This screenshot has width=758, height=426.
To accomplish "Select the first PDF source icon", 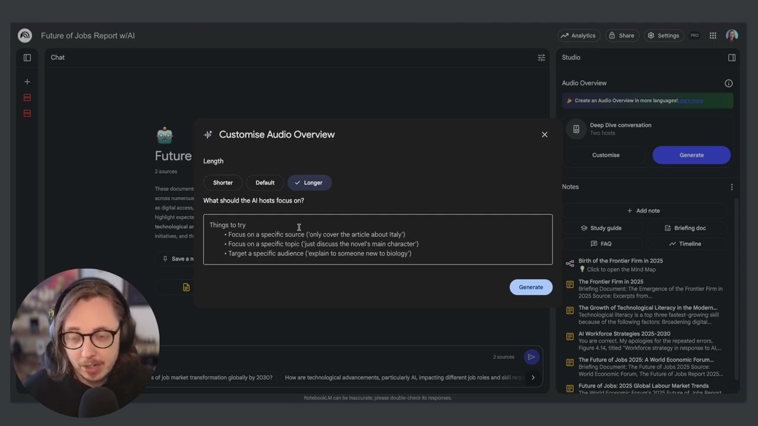I will click(x=27, y=97).
